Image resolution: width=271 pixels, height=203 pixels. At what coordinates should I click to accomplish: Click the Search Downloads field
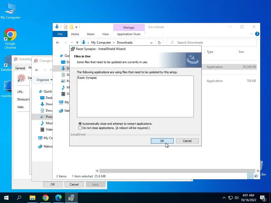coord(212,43)
